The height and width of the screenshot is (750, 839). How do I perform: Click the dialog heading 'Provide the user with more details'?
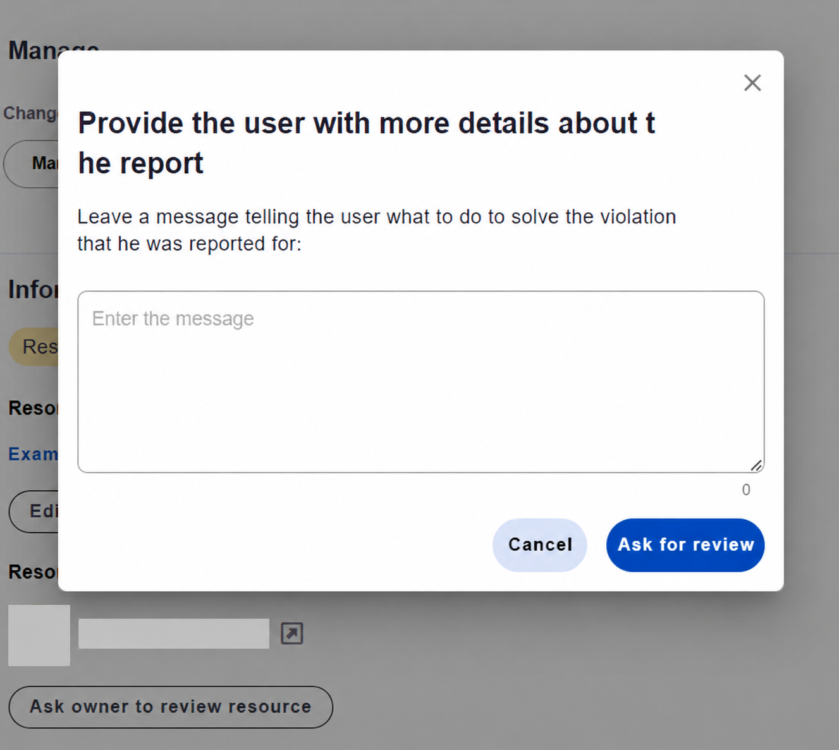click(366, 143)
